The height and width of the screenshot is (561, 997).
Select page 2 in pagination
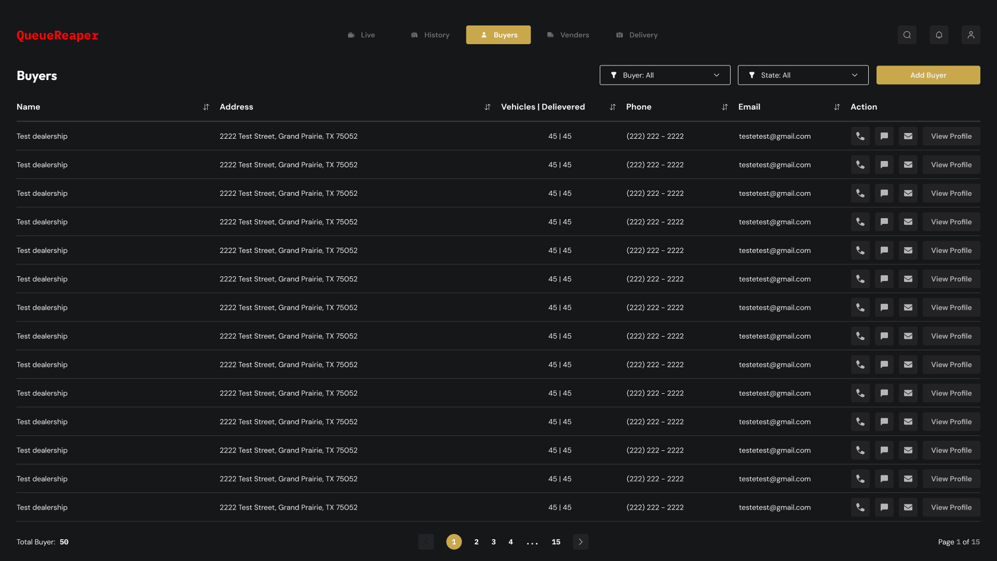pos(476,542)
